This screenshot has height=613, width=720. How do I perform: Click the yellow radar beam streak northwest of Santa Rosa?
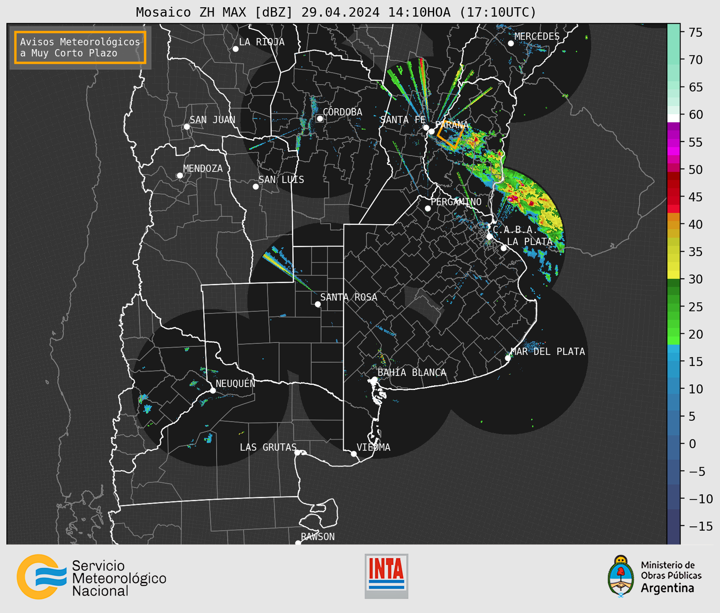coord(277,264)
